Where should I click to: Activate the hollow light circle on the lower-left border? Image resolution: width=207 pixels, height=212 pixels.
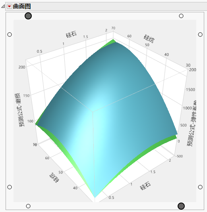10,187
